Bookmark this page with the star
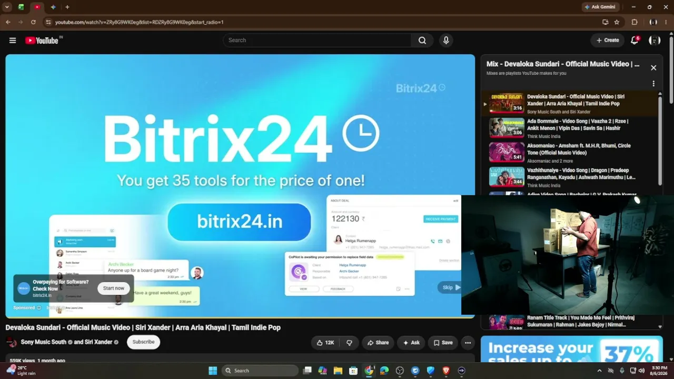 (617, 22)
